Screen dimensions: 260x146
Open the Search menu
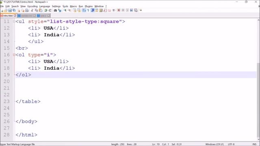tap(15, 6)
